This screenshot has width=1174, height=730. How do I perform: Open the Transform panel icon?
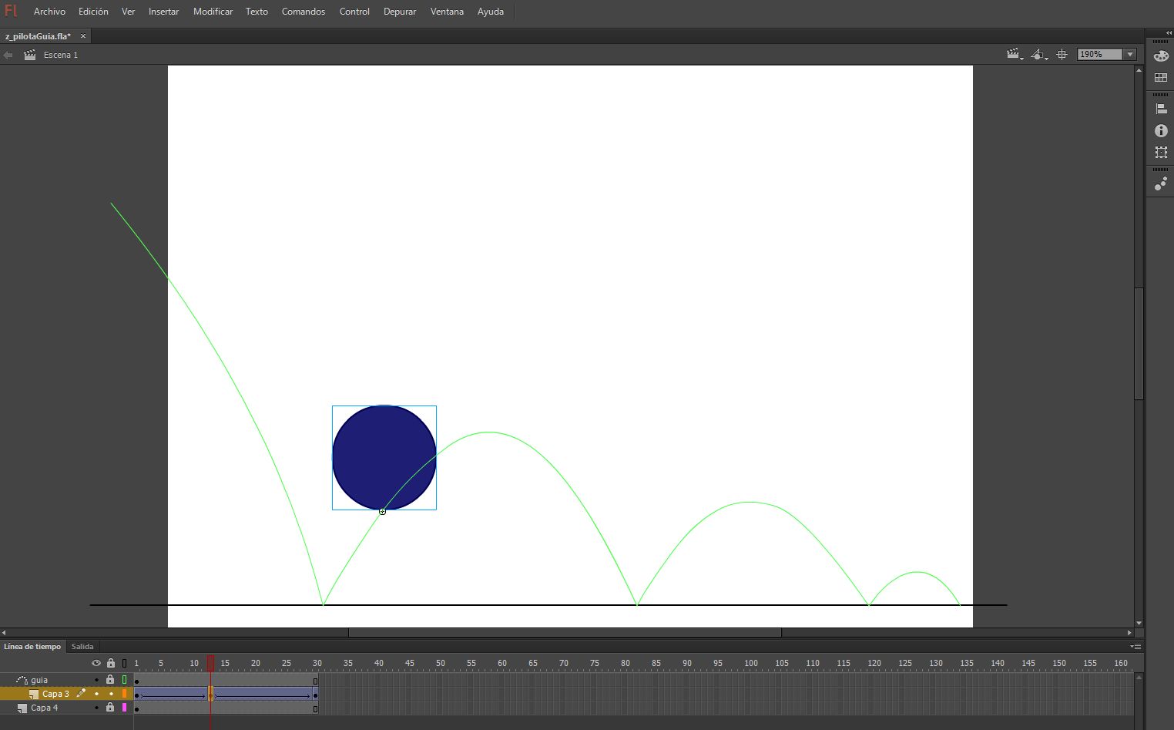click(x=1161, y=152)
